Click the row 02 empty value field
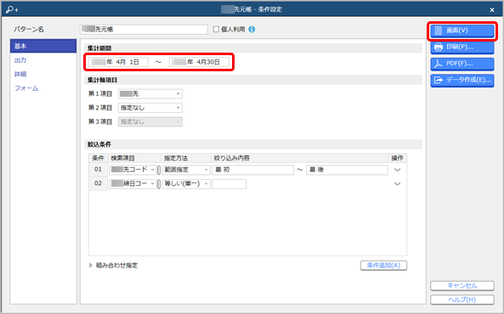Screen dimensions: 504x314 (x=229, y=184)
